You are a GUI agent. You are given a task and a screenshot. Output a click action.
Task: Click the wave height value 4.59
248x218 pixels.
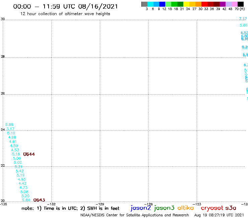click(14, 146)
